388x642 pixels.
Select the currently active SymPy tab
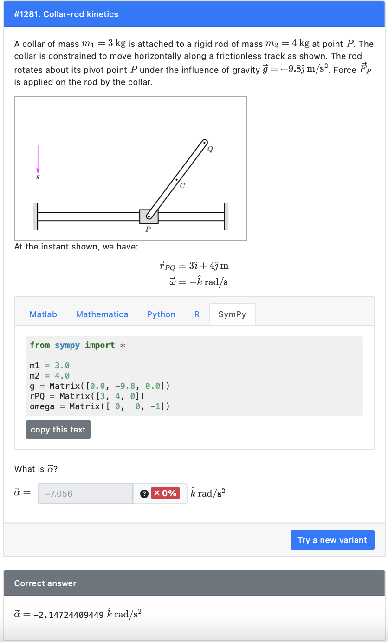(233, 314)
